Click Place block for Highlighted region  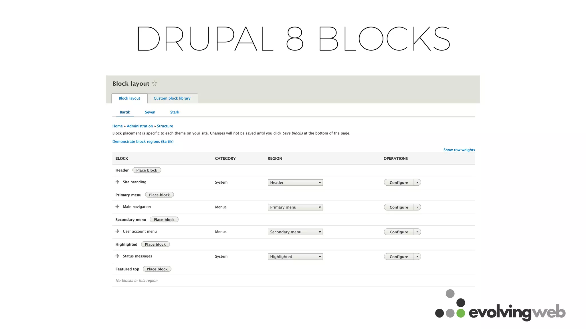(x=155, y=244)
